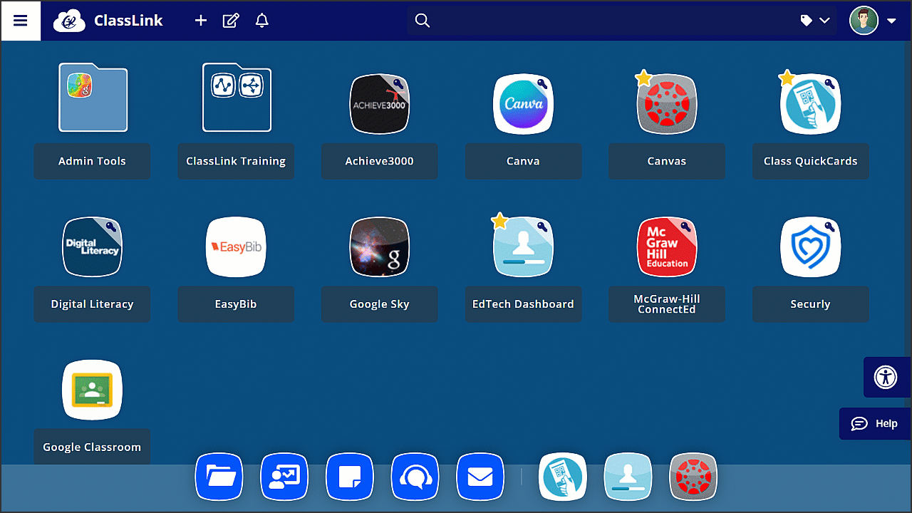Screen dimensions: 912x513
Task: Open the Admin Tools folder
Action: (92, 98)
